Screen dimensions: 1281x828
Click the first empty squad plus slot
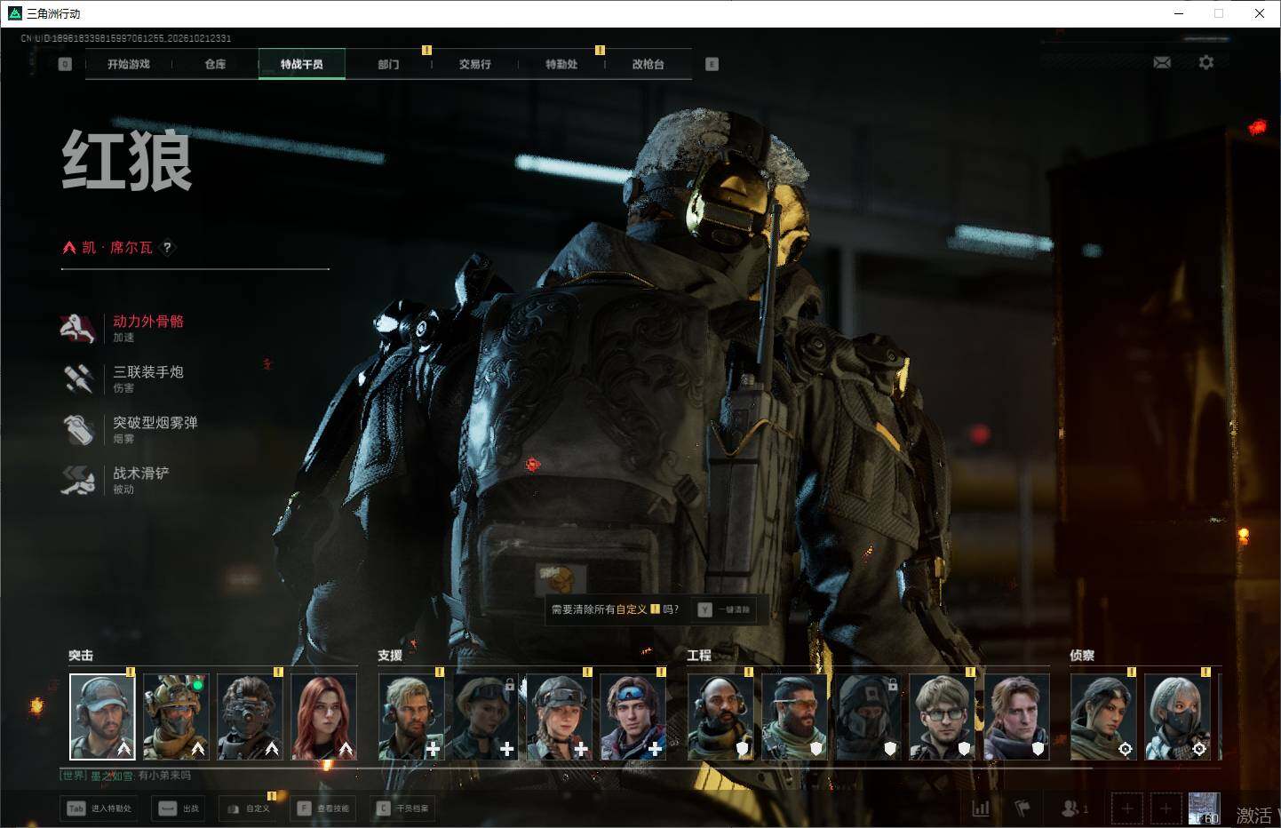pos(1127,808)
